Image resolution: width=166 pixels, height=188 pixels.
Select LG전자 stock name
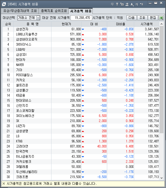(21, 126)
